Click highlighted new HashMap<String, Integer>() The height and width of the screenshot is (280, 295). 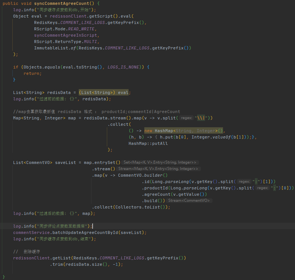pos(184,131)
